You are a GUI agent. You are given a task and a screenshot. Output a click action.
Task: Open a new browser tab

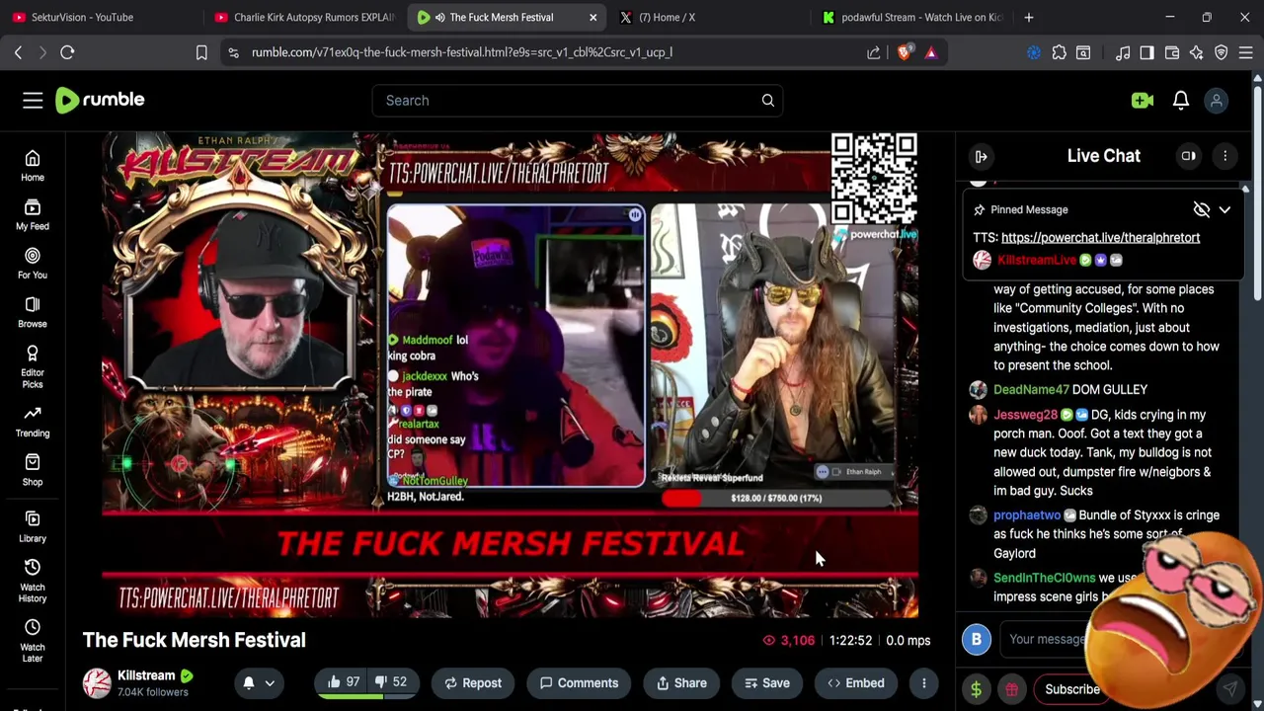tap(1029, 17)
